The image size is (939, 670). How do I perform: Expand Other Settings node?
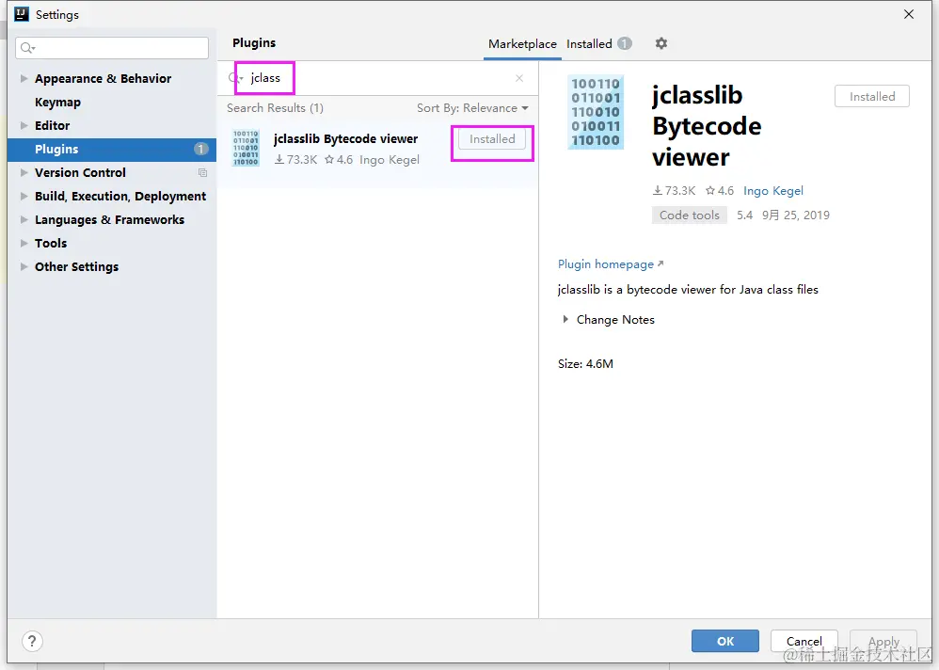click(24, 266)
